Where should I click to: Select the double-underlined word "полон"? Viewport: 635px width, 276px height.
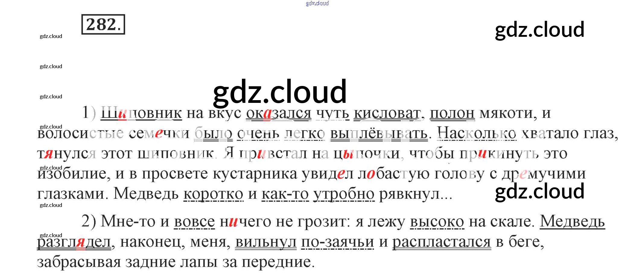click(x=452, y=113)
